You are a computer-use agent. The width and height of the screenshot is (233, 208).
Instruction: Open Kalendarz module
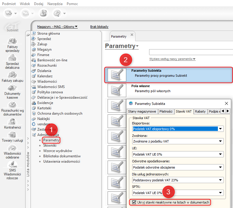(45, 76)
